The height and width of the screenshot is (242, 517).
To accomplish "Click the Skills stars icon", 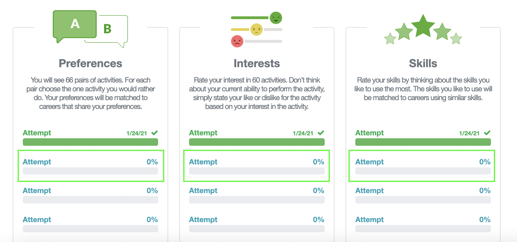I will pyautogui.click(x=423, y=29).
